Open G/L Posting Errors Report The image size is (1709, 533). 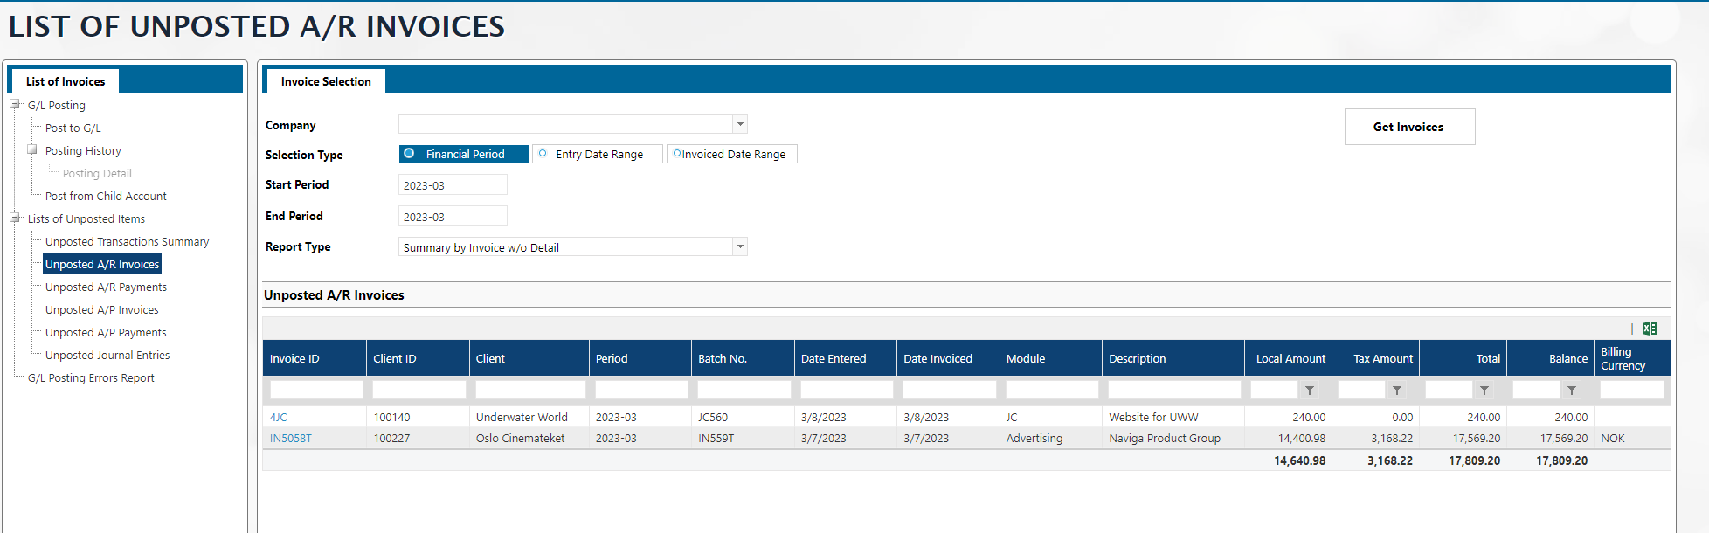click(91, 378)
